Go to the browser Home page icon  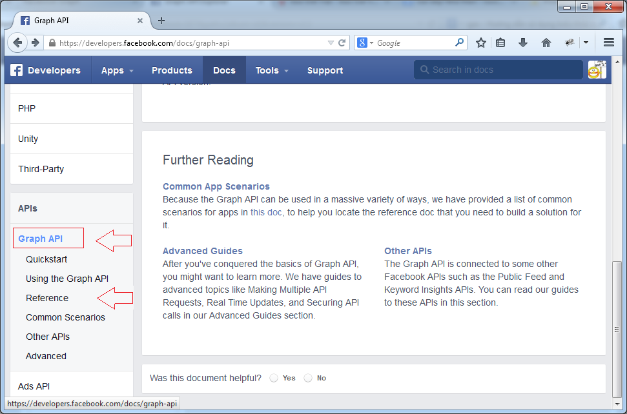click(x=546, y=43)
